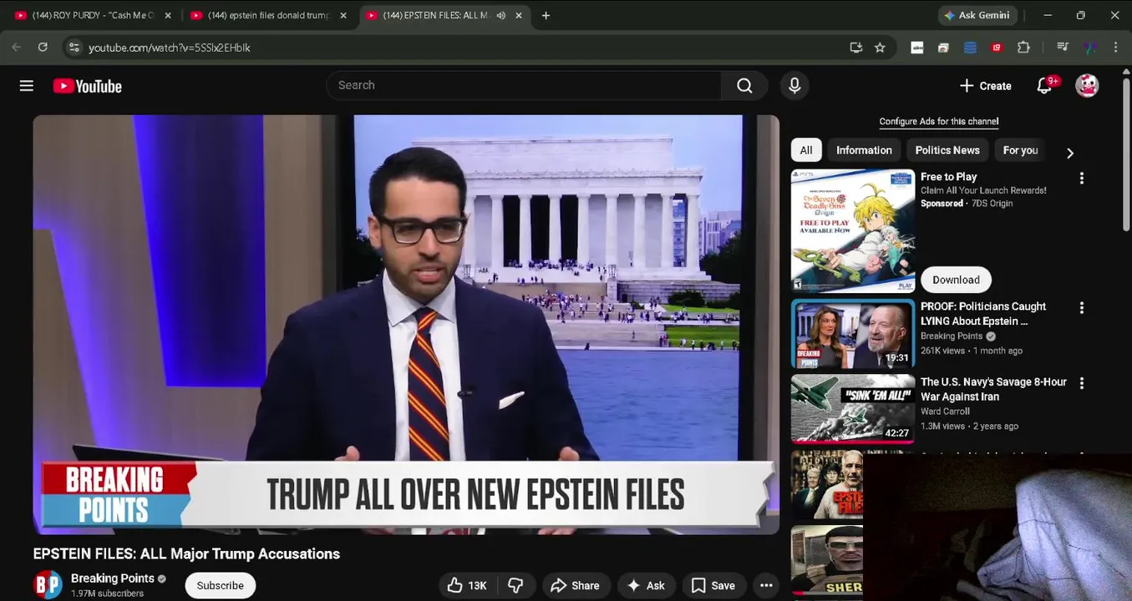Subscribe to Breaking Points
Viewport: 1132px width, 601px height.
coord(221,585)
